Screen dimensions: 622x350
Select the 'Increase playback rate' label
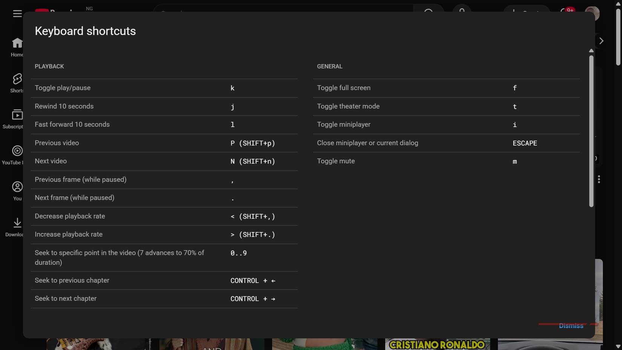pyautogui.click(x=69, y=234)
